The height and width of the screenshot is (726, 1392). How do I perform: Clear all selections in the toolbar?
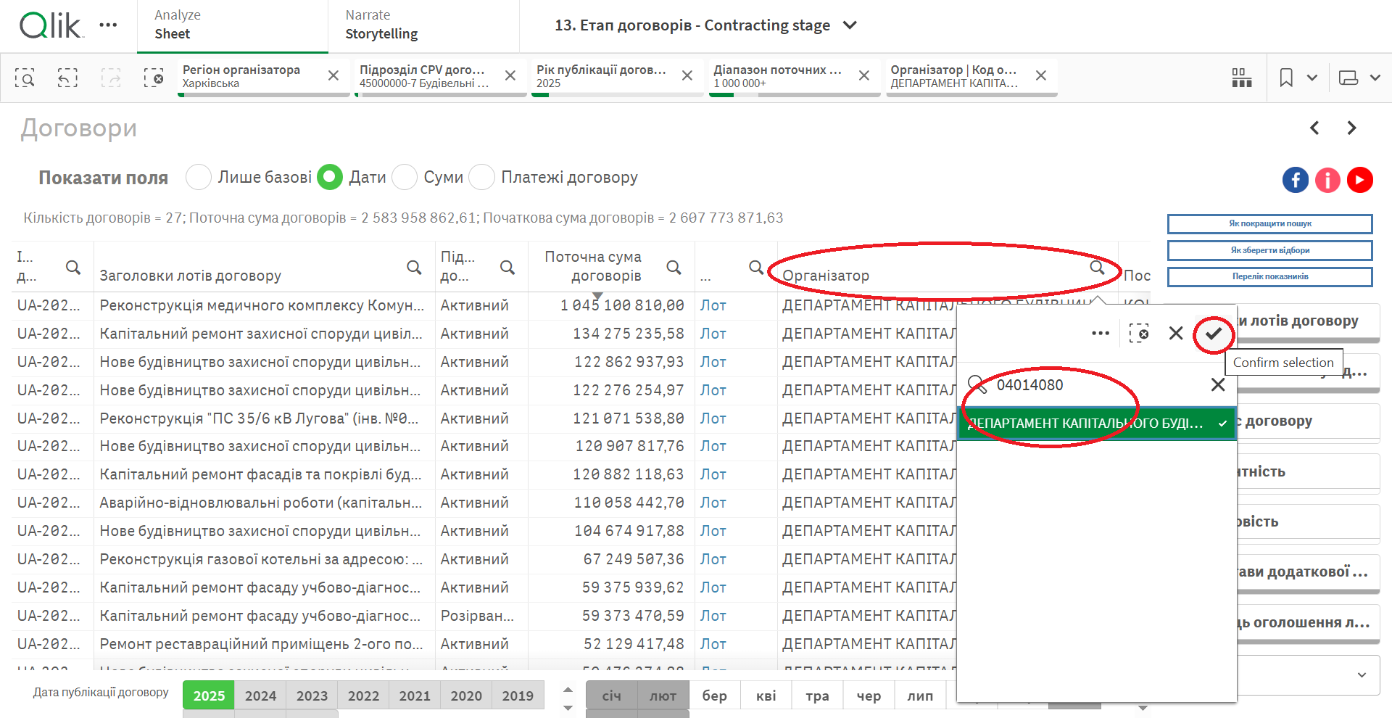pyautogui.click(x=154, y=78)
